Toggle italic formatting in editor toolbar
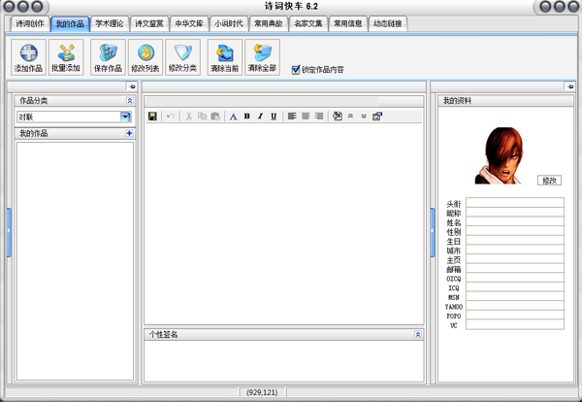The width and height of the screenshot is (582, 402). [x=260, y=117]
